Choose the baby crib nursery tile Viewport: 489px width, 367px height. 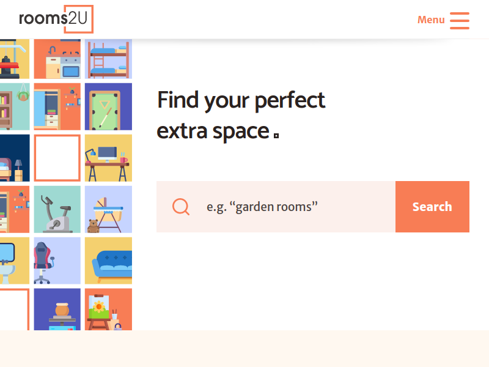tap(108, 209)
